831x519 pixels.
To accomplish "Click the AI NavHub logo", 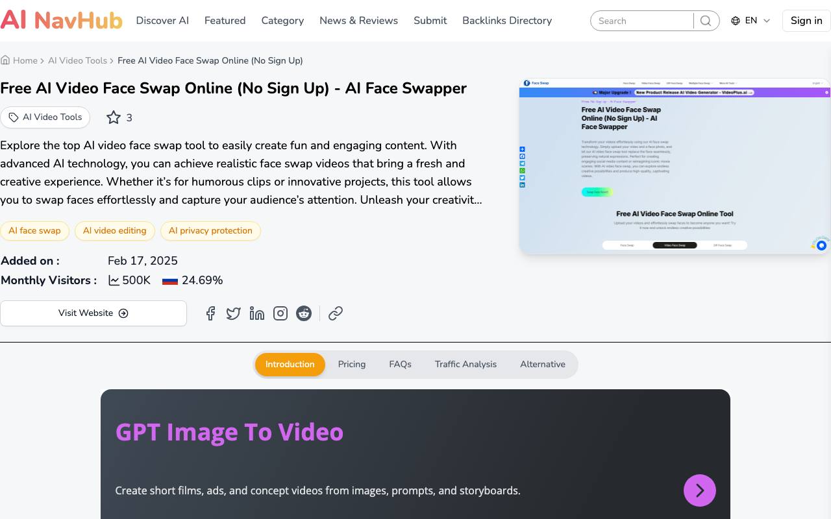I will (61, 21).
